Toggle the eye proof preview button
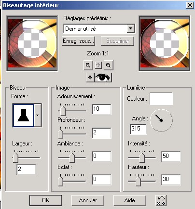Viewport: 195px width, 209px height. click(103, 78)
